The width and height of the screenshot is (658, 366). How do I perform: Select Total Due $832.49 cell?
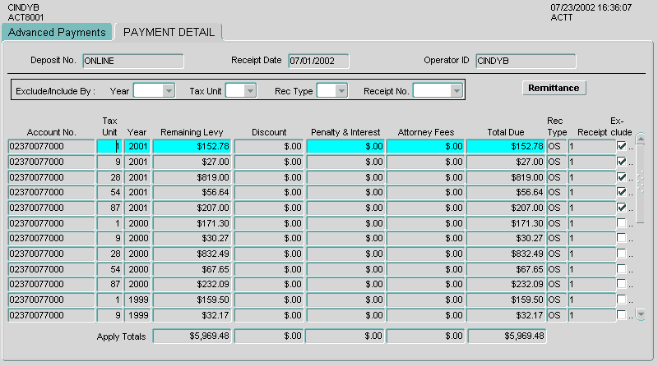[506, 254]
